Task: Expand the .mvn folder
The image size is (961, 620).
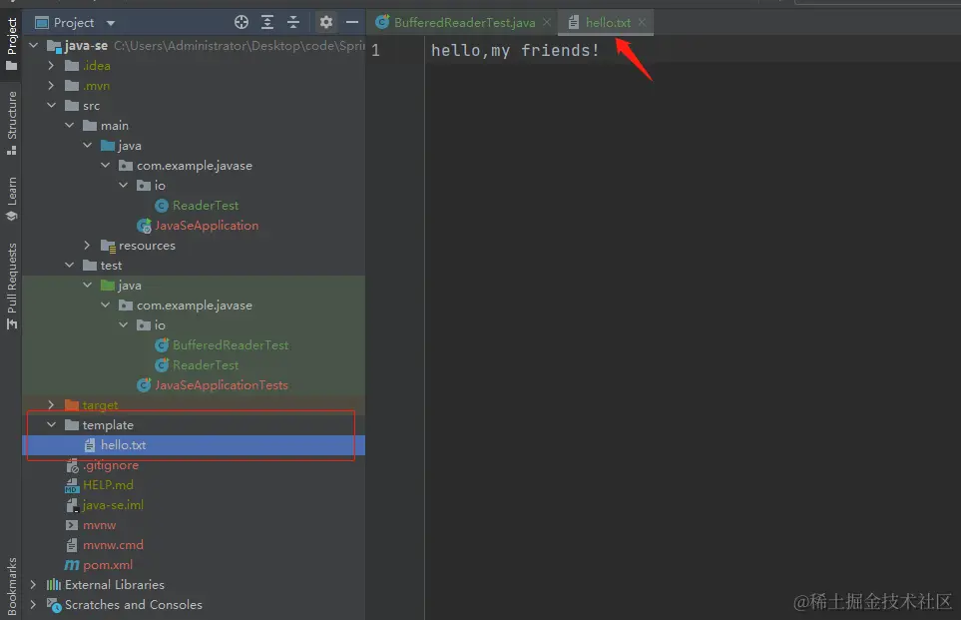Action: (52, 86)
